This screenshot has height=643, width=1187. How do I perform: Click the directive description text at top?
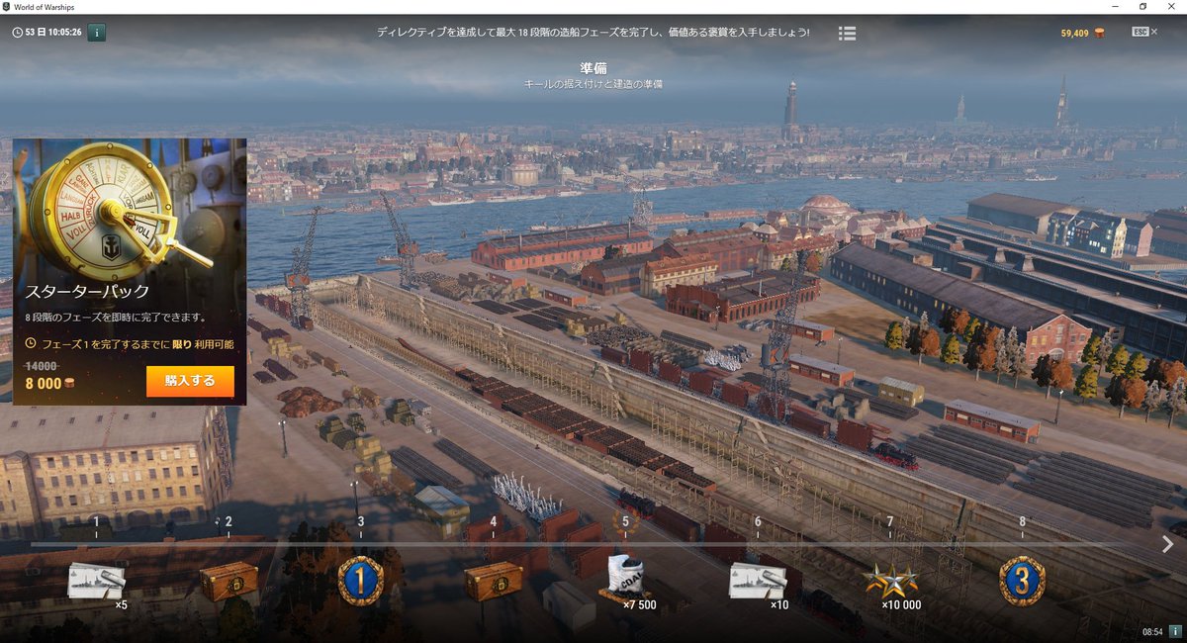point(593,33)
